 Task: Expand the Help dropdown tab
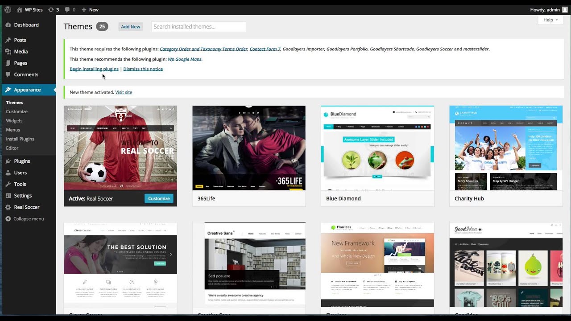tap(551, 20)
